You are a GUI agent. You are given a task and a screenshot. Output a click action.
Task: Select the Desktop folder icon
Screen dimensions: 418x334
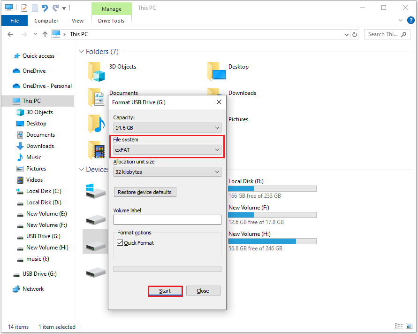pos(216,71)
